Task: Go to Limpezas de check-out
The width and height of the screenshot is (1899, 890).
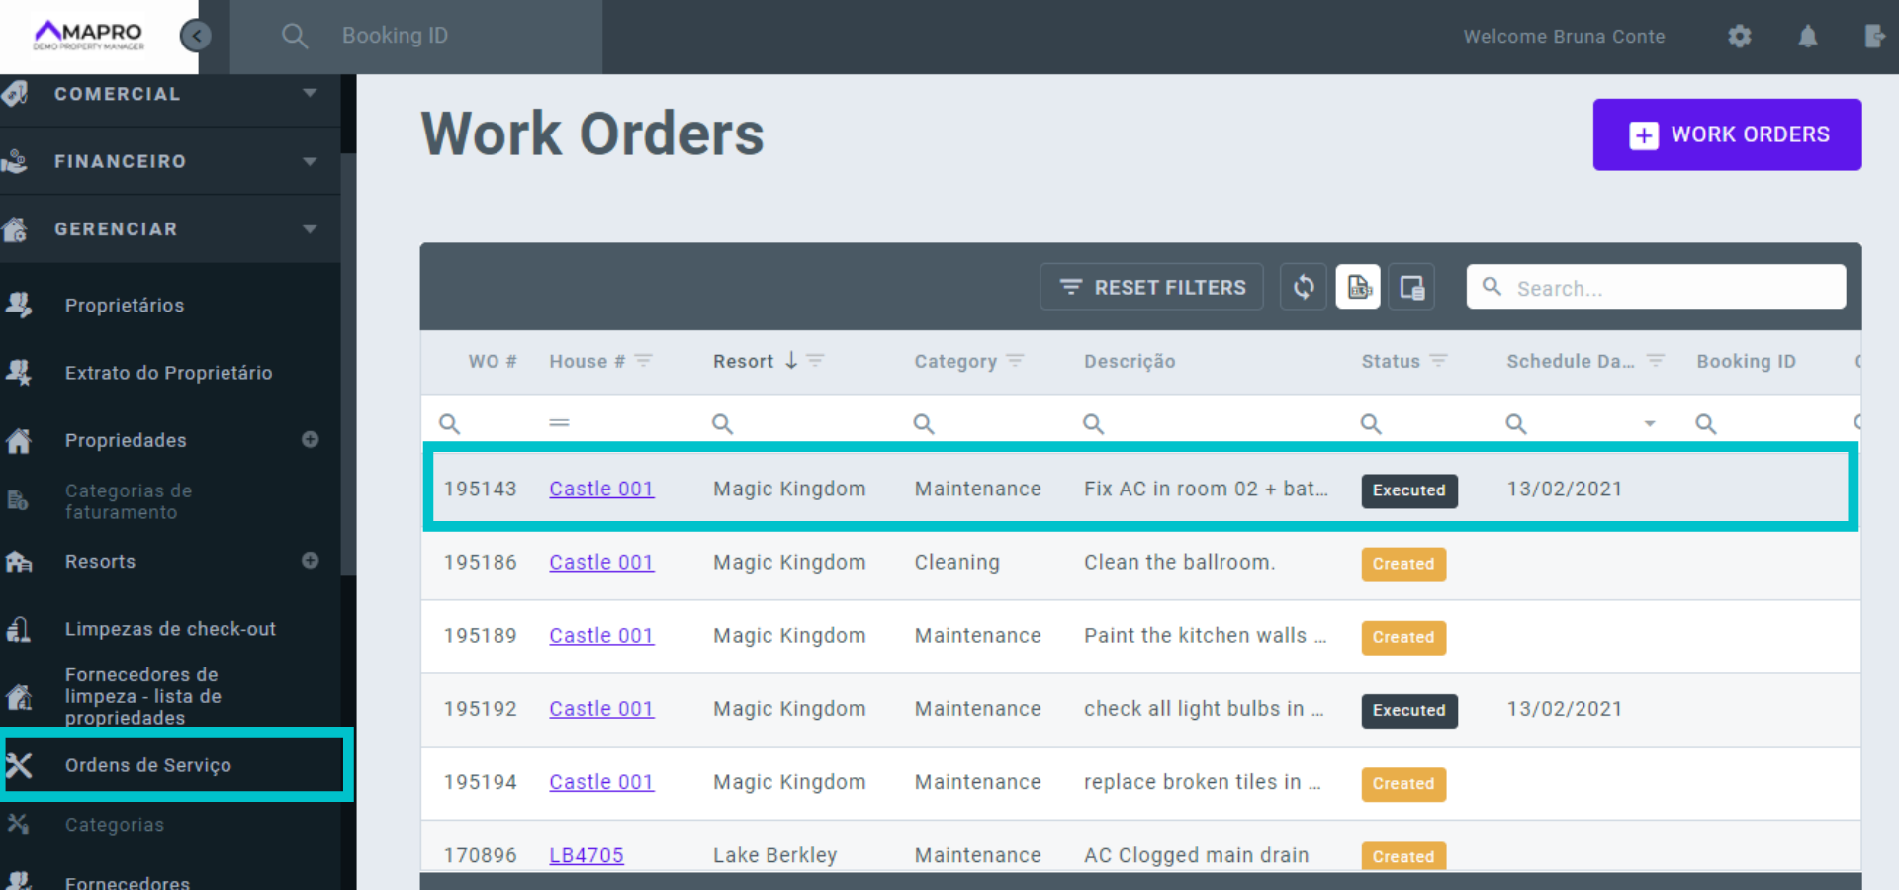Action: point(170,629)
